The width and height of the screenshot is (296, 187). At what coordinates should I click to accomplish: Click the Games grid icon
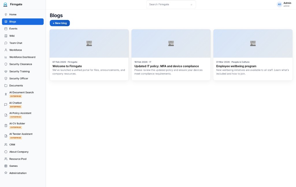click(6, 166)
